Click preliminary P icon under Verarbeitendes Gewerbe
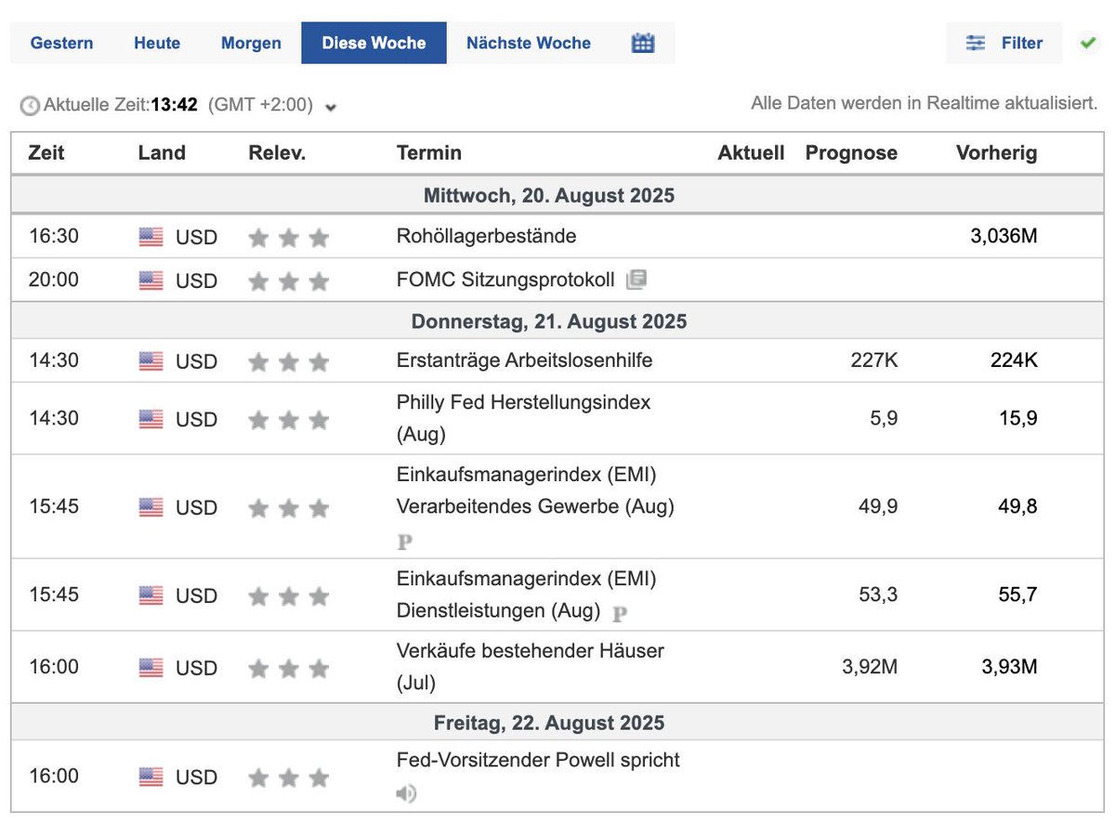The height and width of the screenshot is (823, 1115). click(405, 542)
